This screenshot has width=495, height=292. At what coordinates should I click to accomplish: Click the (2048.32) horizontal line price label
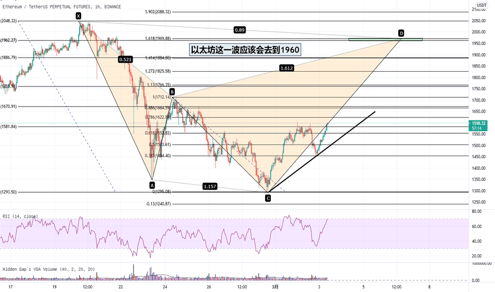pyautogui.click(x=8, y=21)
